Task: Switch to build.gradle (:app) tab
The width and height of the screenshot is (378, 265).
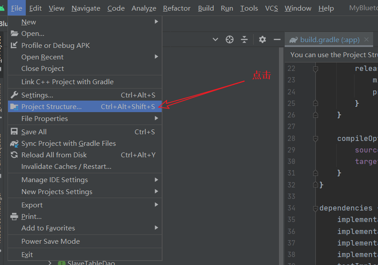Action: coord(330,40)
